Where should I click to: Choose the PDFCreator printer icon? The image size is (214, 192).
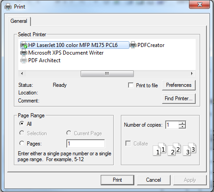[133, 45]
